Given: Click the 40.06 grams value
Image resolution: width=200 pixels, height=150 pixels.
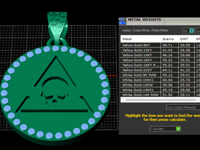Looking at the screenshot, I should tap(167, 80).
